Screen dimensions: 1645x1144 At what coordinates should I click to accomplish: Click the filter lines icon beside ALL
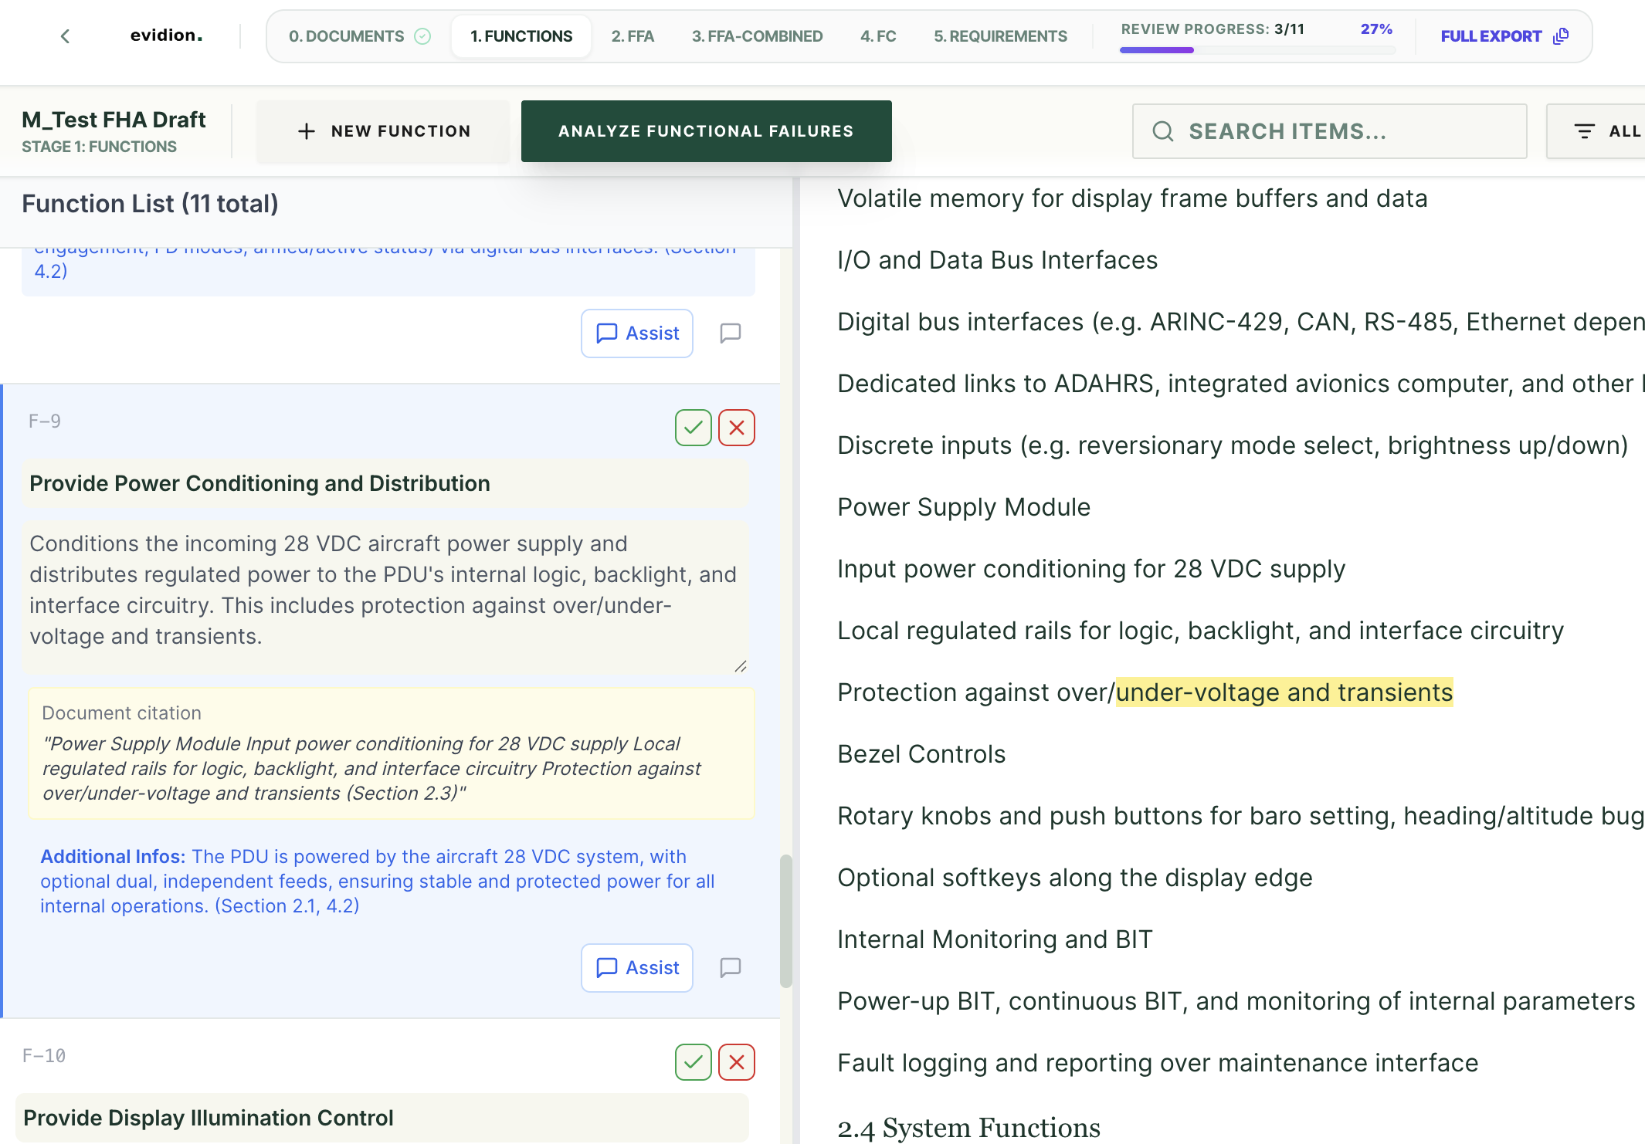pyautogui.click(x=1584, y=131)
